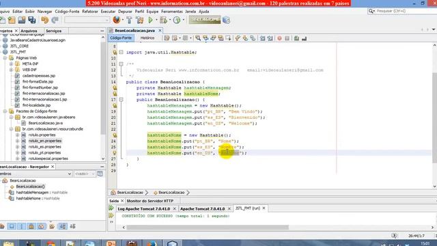
Task: Click the Uncomment editor toolbar icon
Action: tap(304, 38)
